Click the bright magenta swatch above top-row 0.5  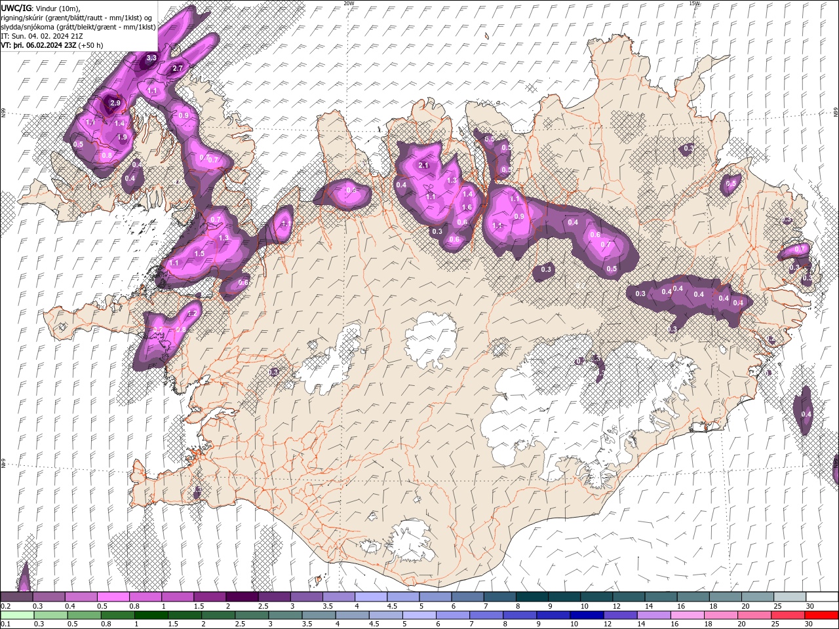tap(113, 597)
